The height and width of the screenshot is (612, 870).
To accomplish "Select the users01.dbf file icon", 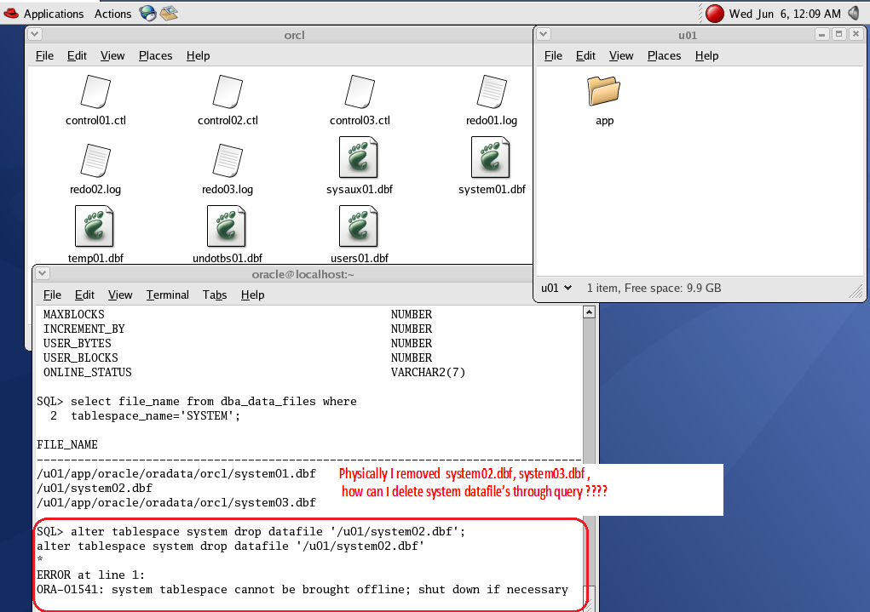I will 359,227.
